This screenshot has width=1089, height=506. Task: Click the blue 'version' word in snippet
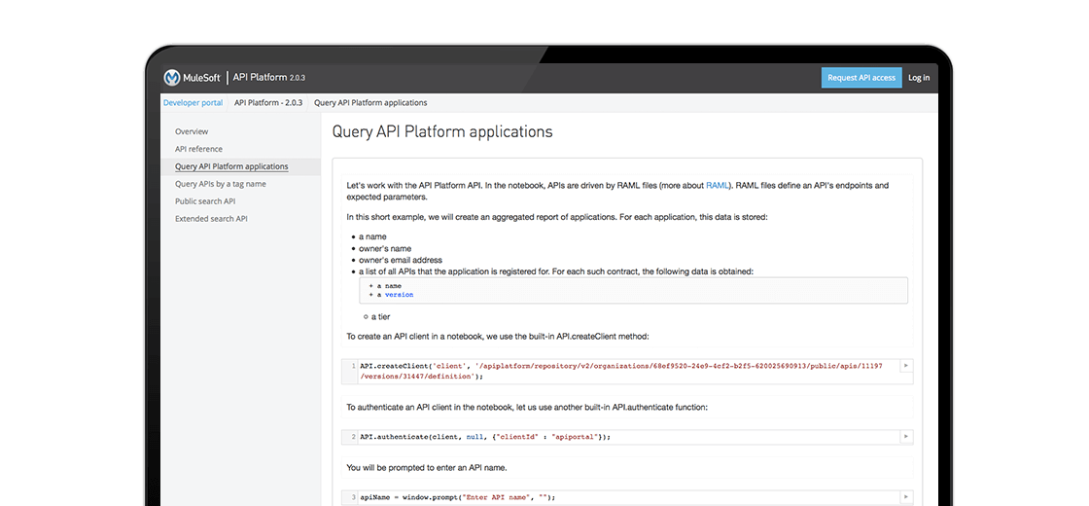[400, 295]
